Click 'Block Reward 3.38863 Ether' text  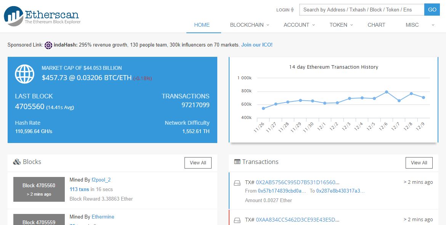point(101,199)
